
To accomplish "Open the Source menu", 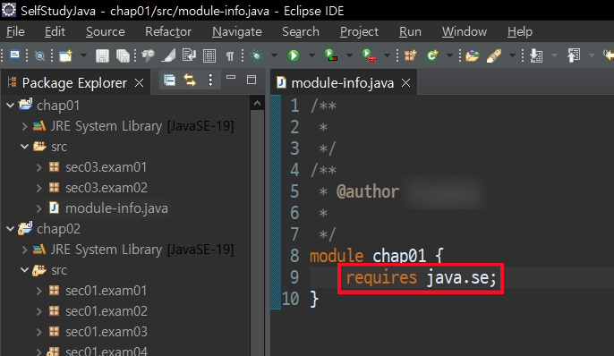I will 106,31.
